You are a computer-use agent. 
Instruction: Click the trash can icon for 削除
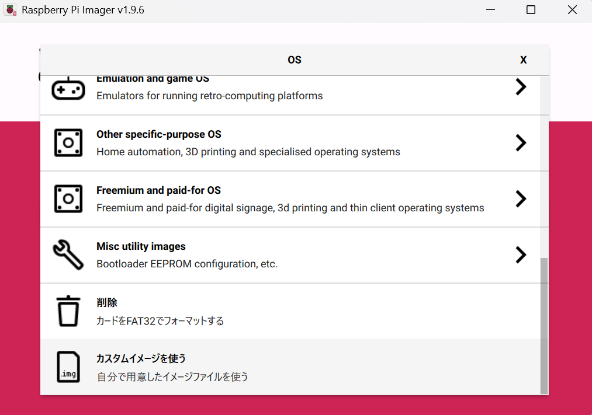68,311
